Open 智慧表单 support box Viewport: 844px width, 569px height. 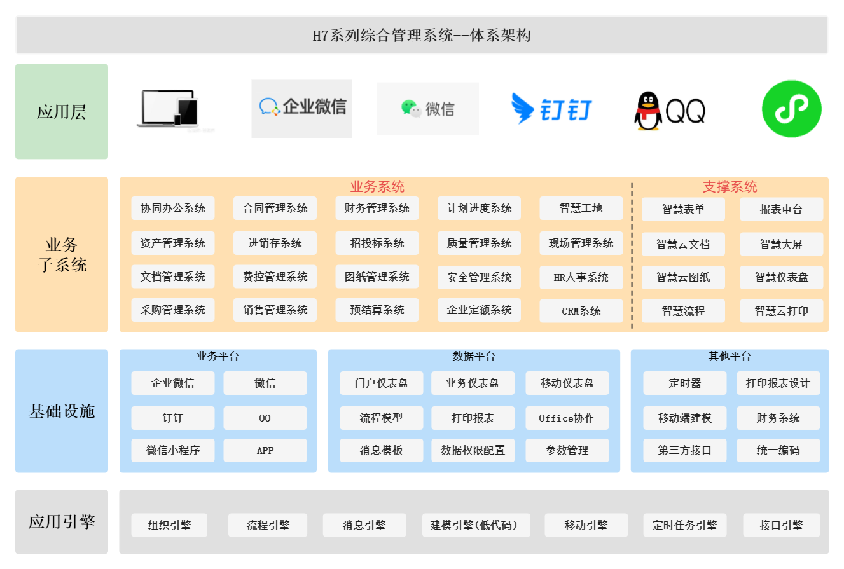point(684,210)
